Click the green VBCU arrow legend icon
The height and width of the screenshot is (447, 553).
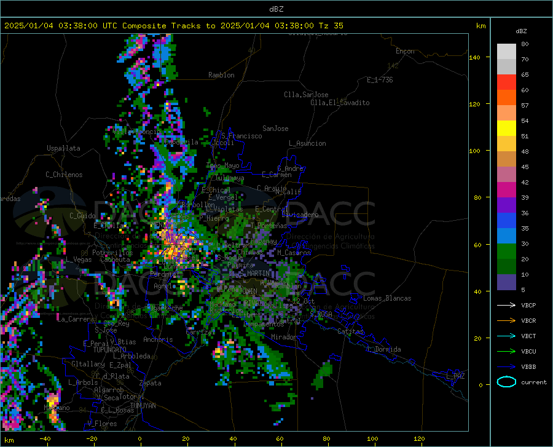tap(506, 352)
